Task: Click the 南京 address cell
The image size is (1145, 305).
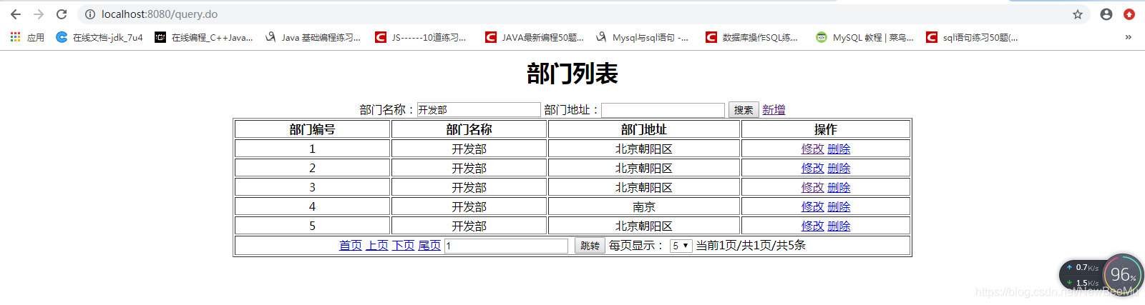Action: click(x=644, y=206)
